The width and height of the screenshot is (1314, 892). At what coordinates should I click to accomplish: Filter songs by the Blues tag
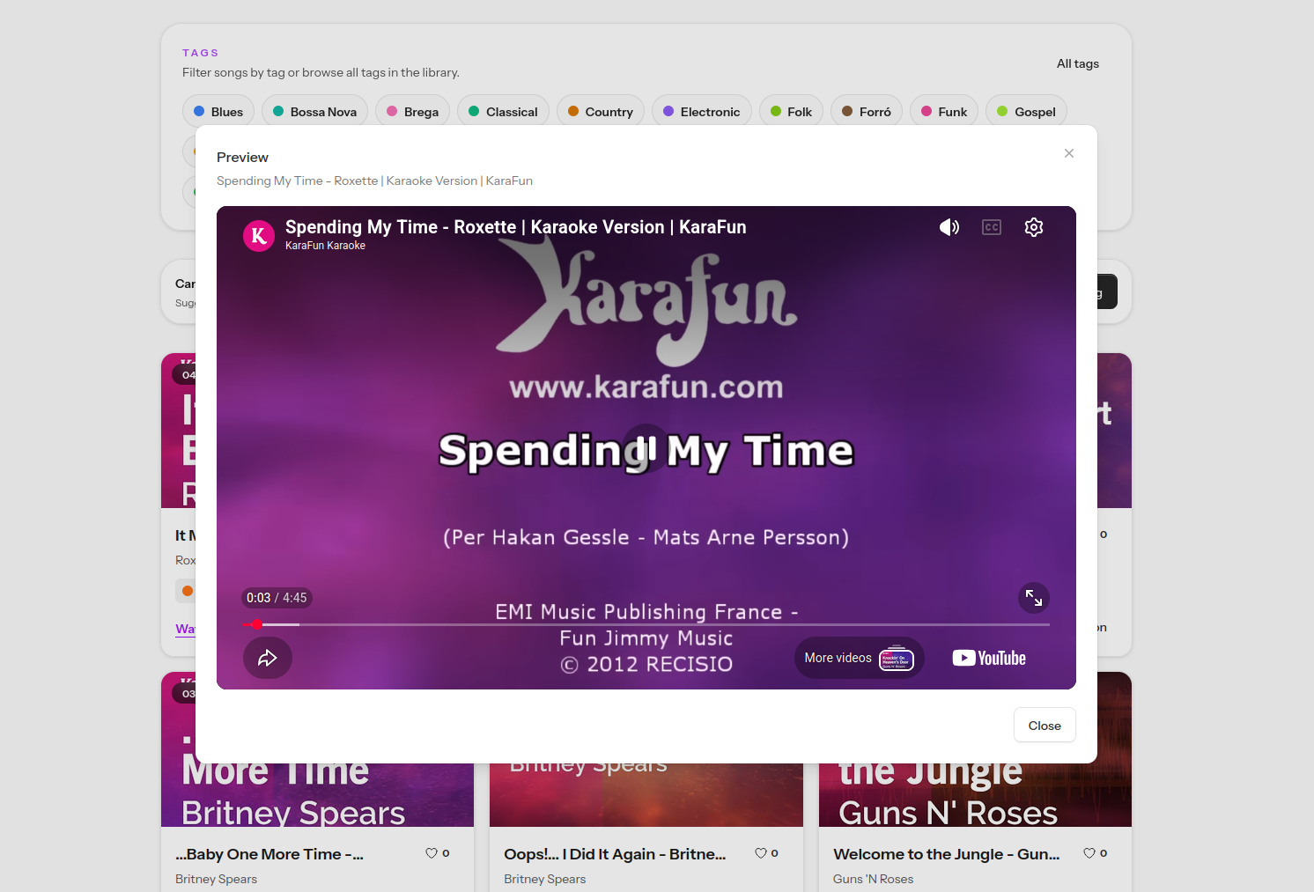[x=218, y=112]
